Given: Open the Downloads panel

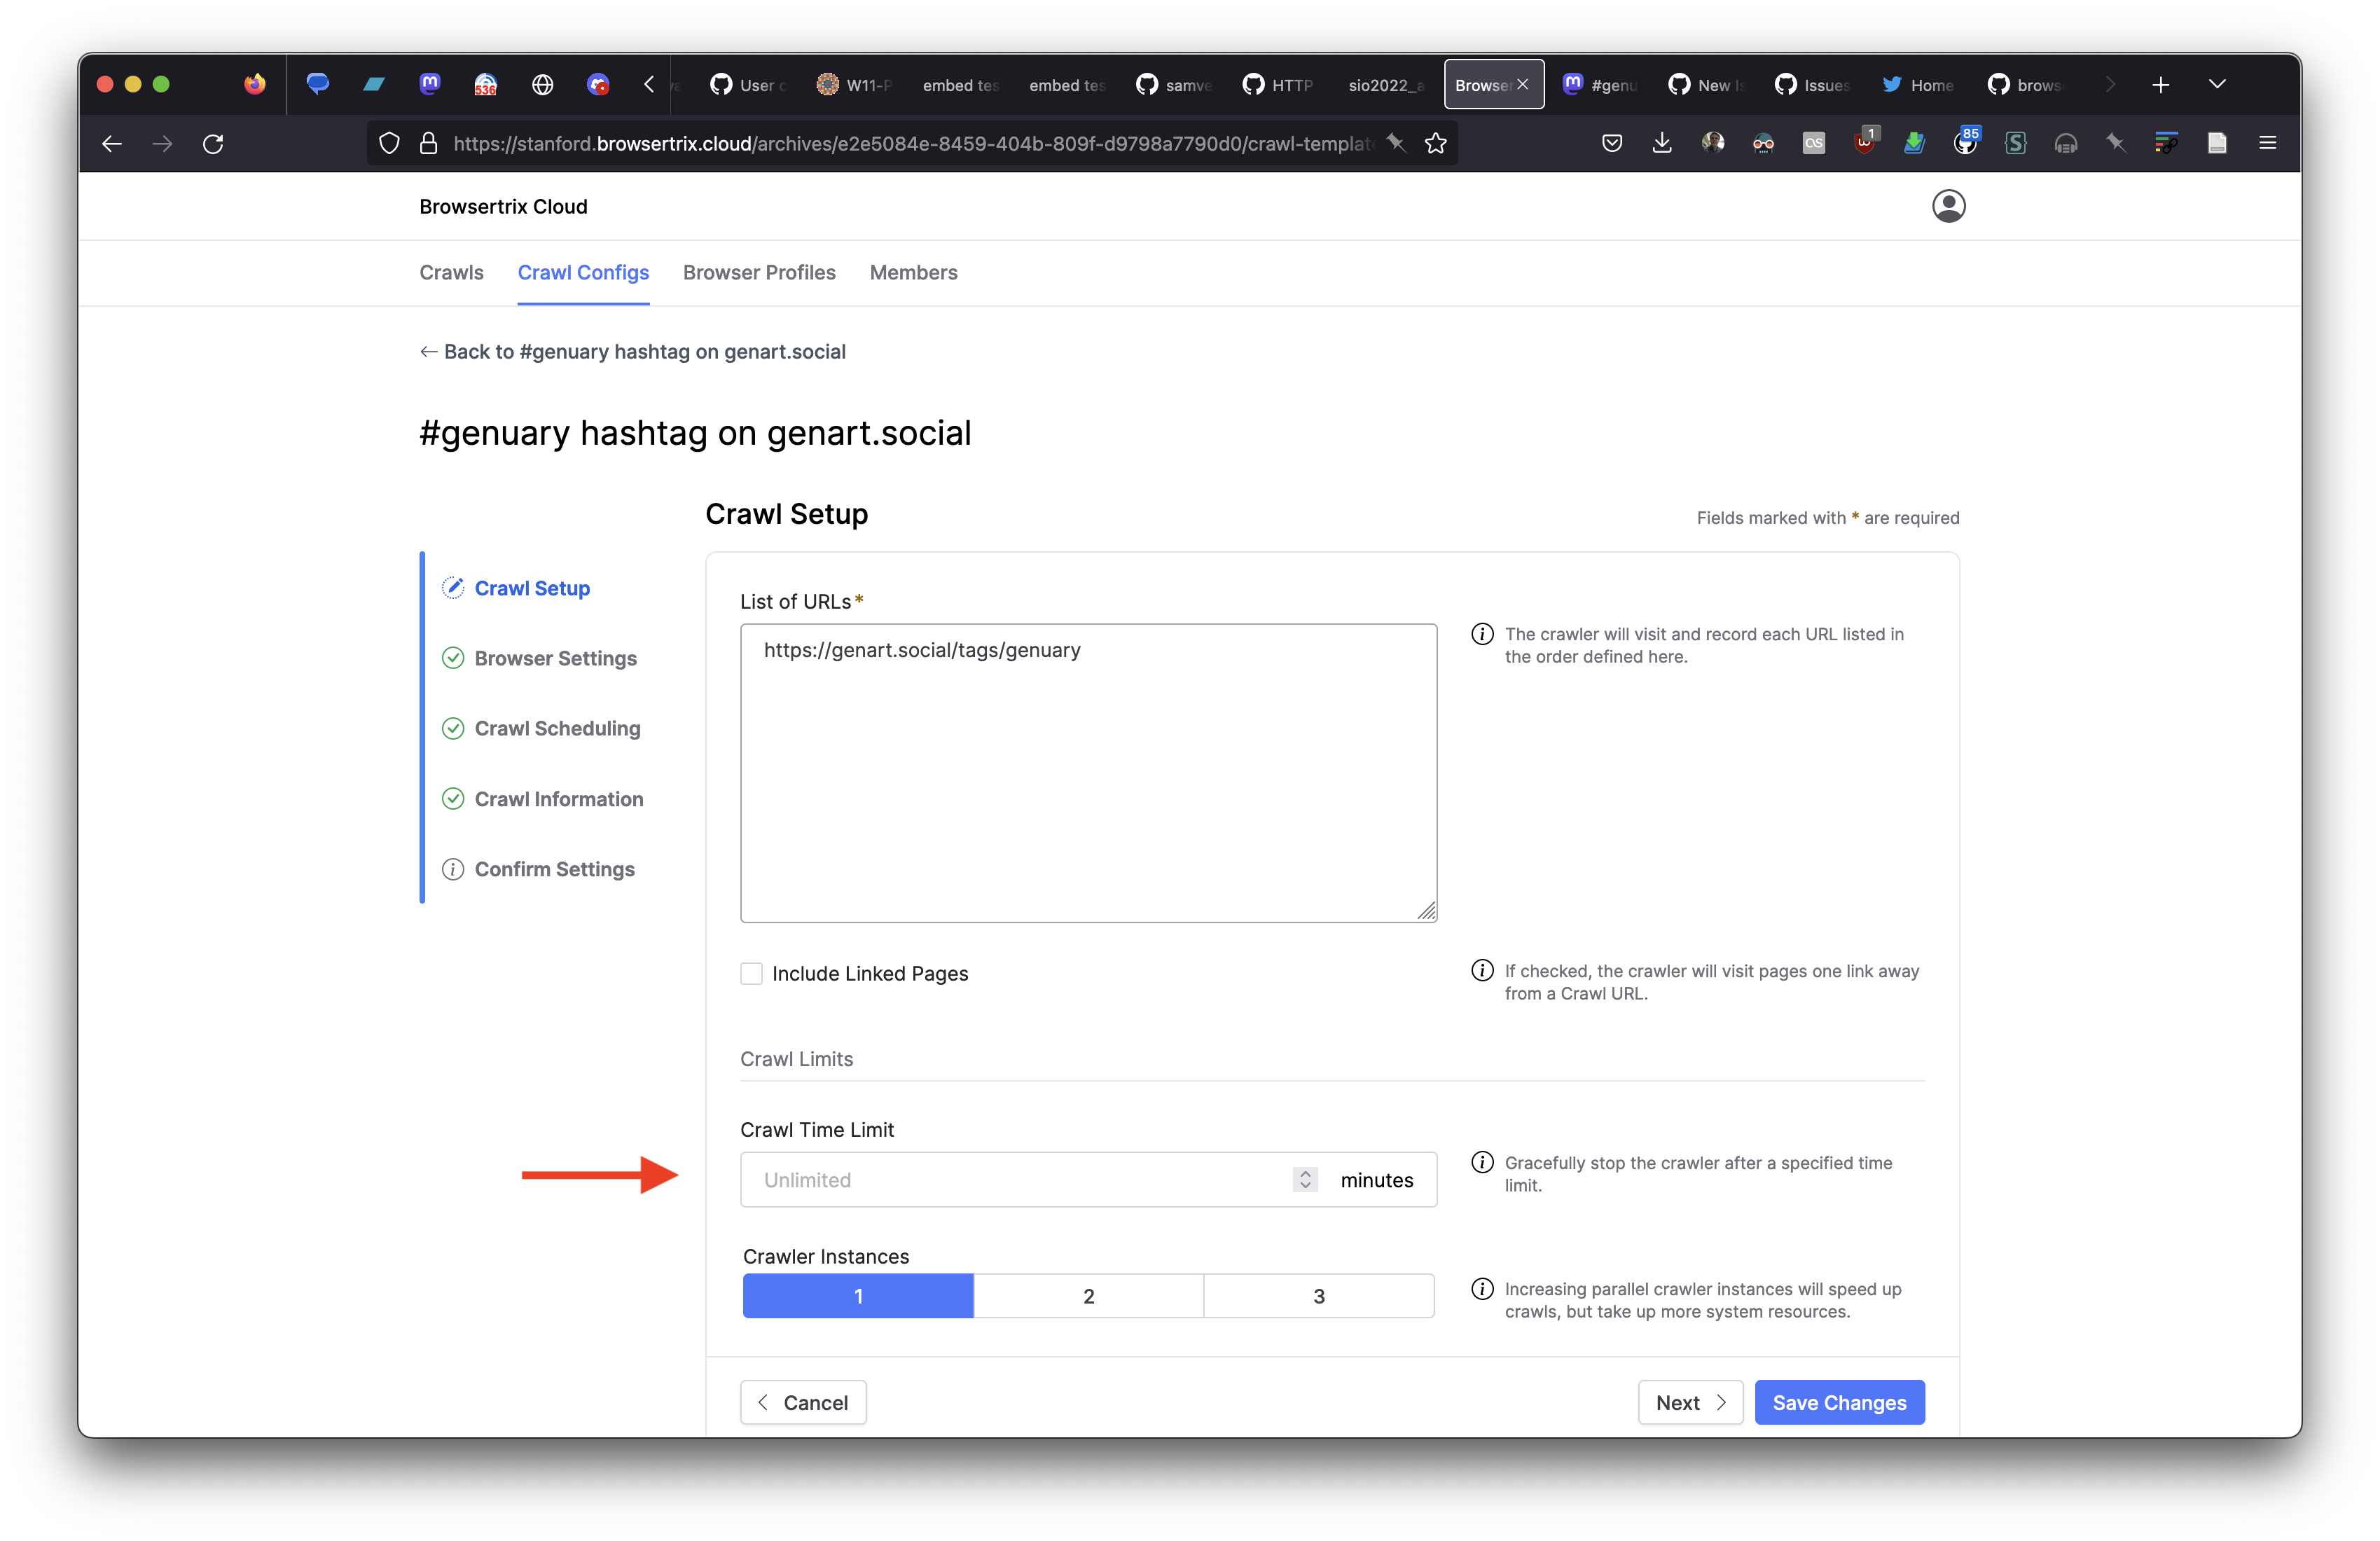Looking at the screenshot, I should click(1662, 143).
